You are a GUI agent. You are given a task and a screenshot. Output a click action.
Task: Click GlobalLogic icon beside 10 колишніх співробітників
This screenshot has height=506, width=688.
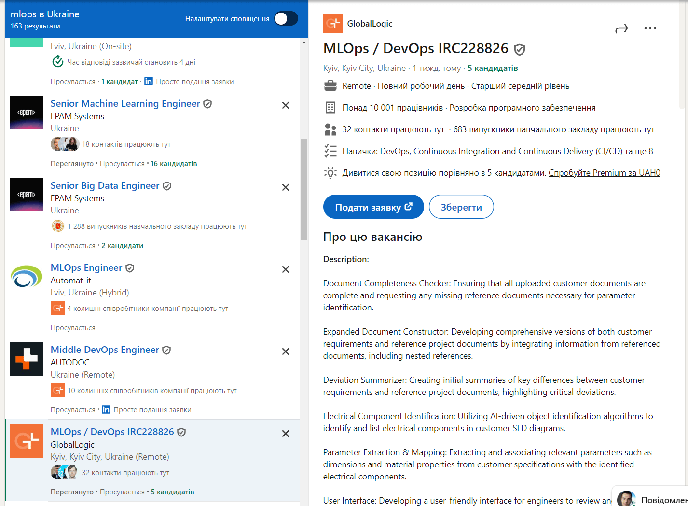[x=58, y=390]
